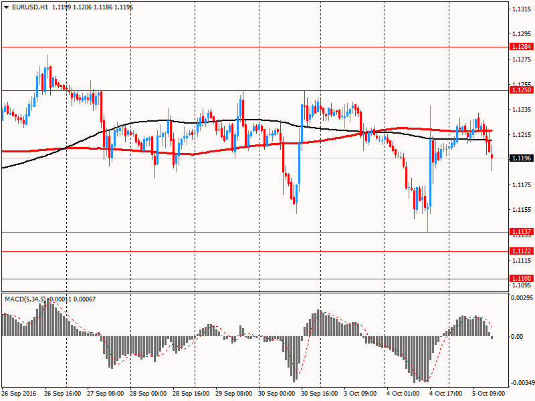Select the 1.1235 price scale value

522,110
